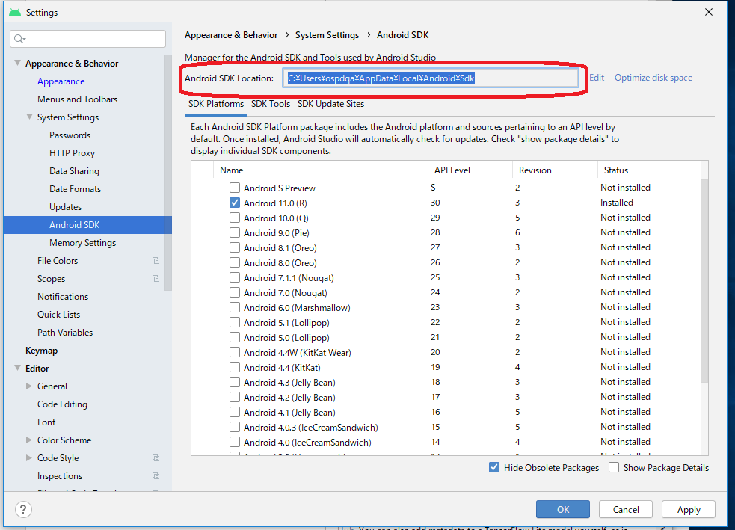Click the Cancel button
This screenshot has width=735, height=530.
(626, 509)
